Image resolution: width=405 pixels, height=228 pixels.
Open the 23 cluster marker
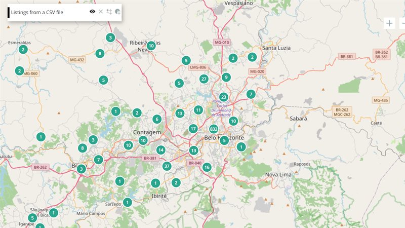pos(224,97)
